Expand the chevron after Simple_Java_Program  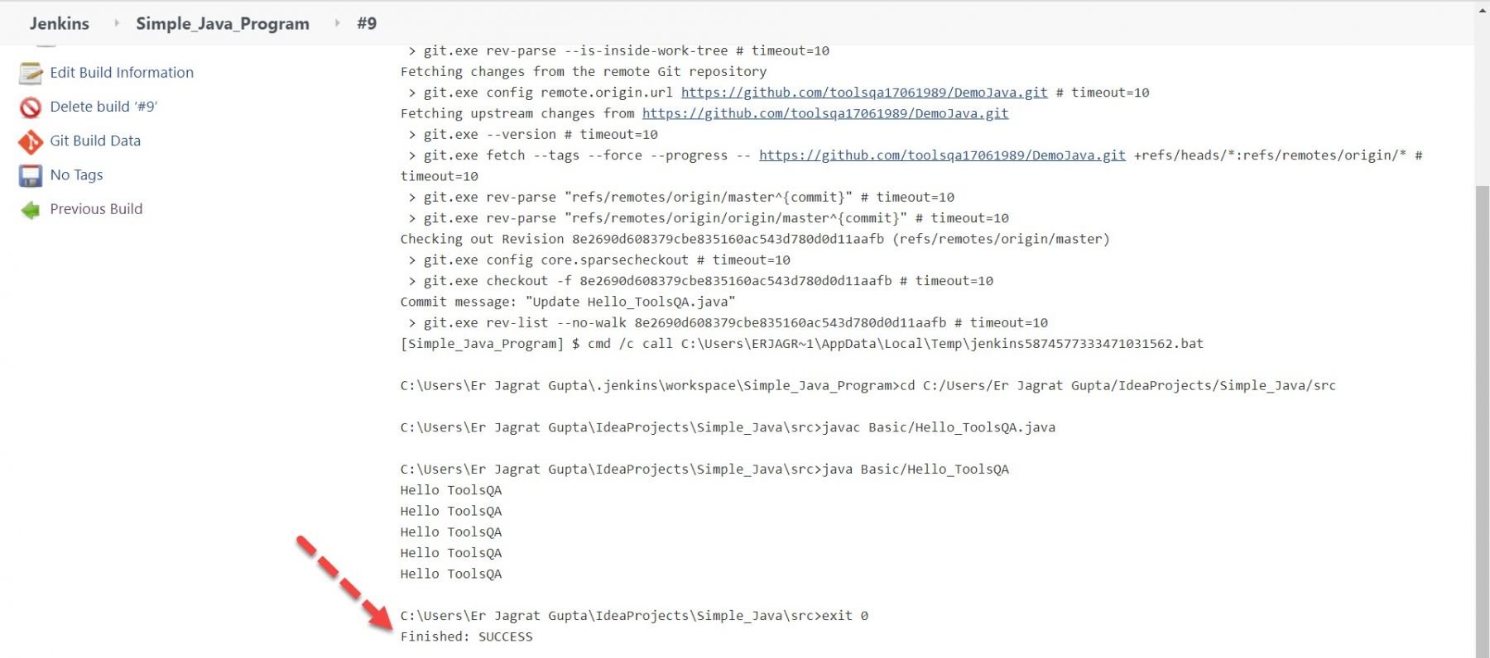tap(338, 23)
